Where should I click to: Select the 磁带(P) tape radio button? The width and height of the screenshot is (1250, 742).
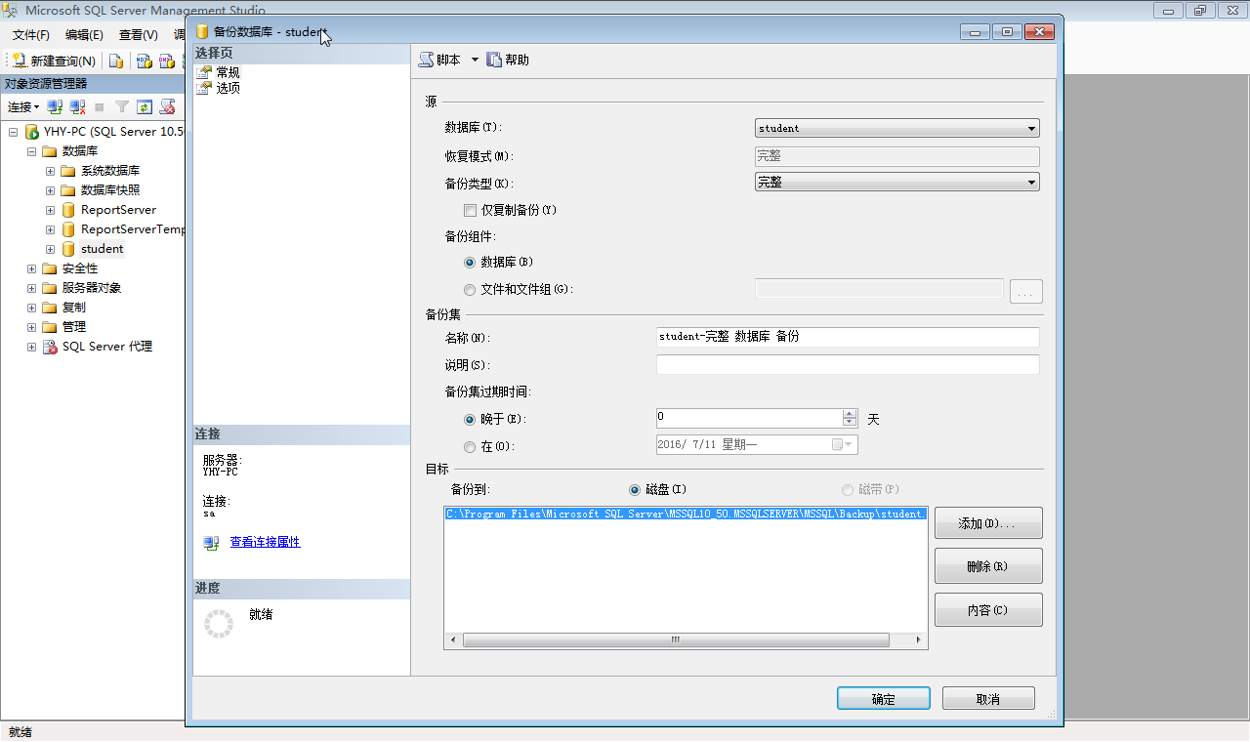pyautogui.click(x=848, y=490)
